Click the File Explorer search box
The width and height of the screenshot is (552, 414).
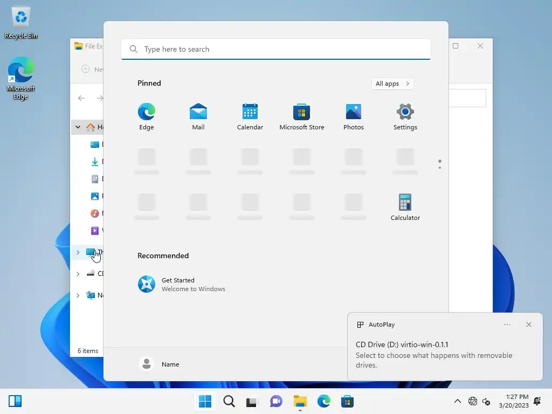(x=467, y=98)
